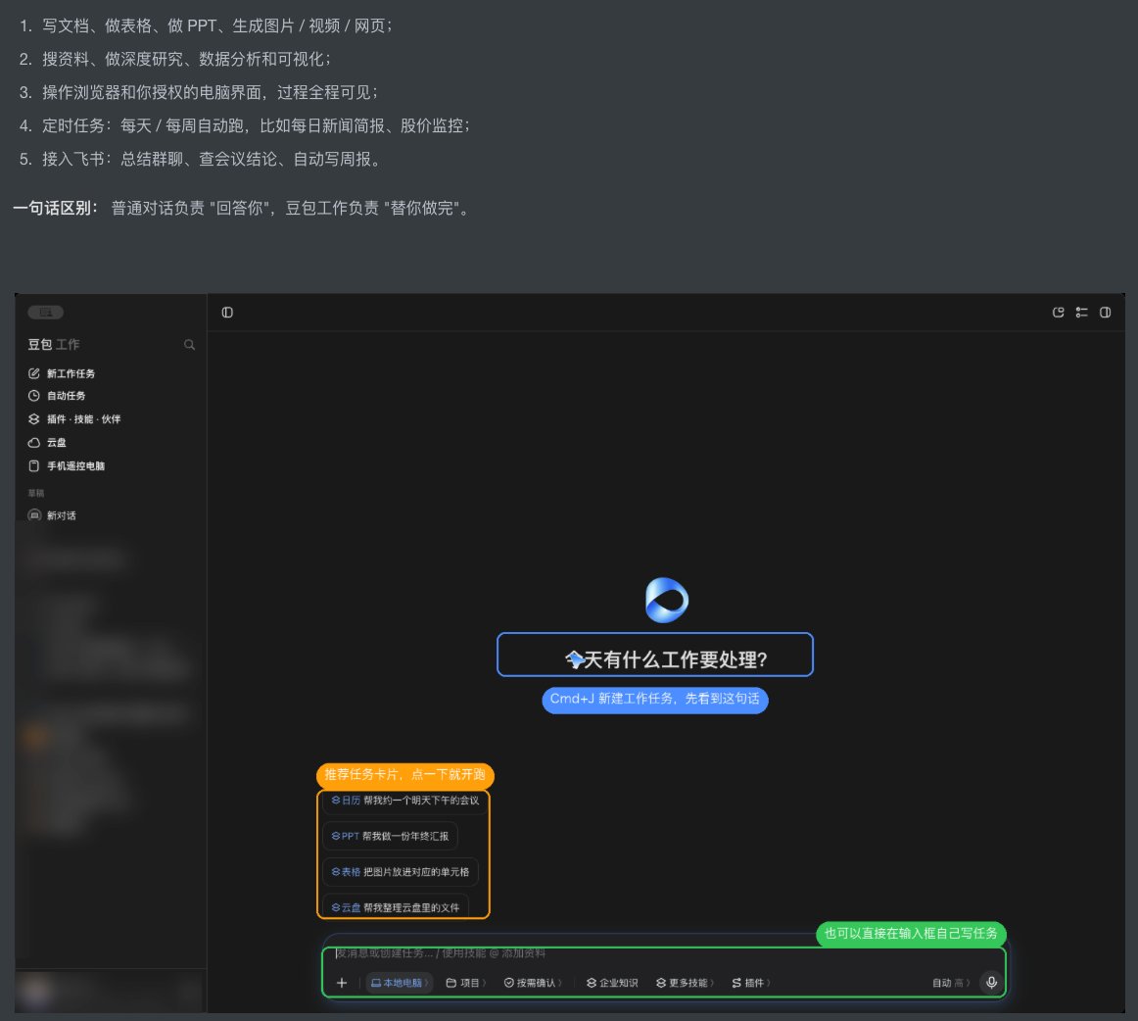Click the microphone voice input icon

click(x=991, y=983)
